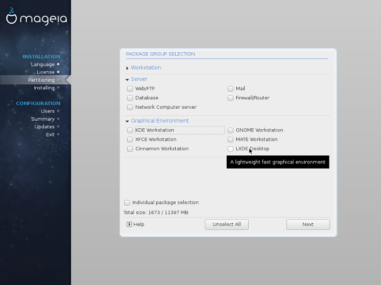Proceed with the Next button
Viewport: 381px width, 285px height.
pyautogui.click(x=308, y=224)
